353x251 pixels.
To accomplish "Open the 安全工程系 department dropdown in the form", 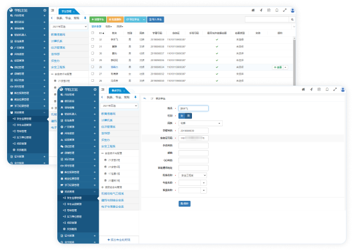I will pos(193,175).
